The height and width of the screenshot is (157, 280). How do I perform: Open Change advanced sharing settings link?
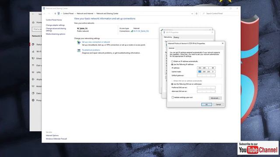(56, 30)
